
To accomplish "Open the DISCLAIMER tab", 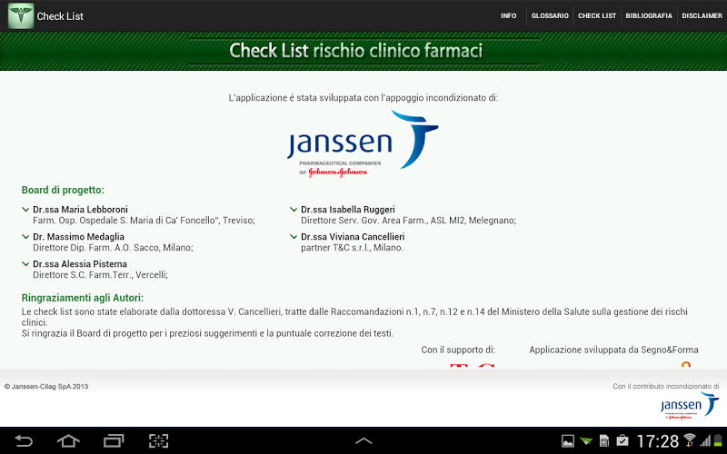I will (702, 15).
